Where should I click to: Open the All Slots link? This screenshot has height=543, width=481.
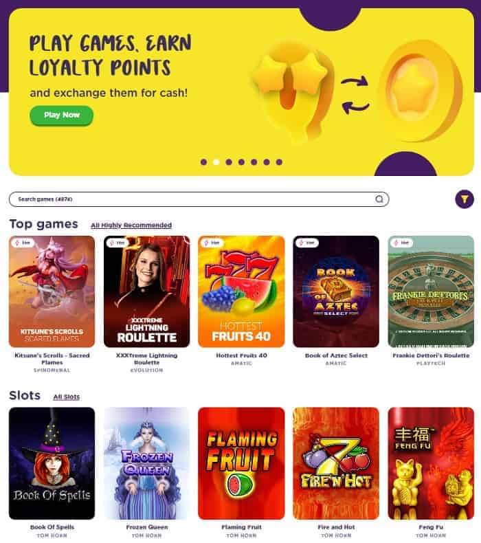point(67,397)
